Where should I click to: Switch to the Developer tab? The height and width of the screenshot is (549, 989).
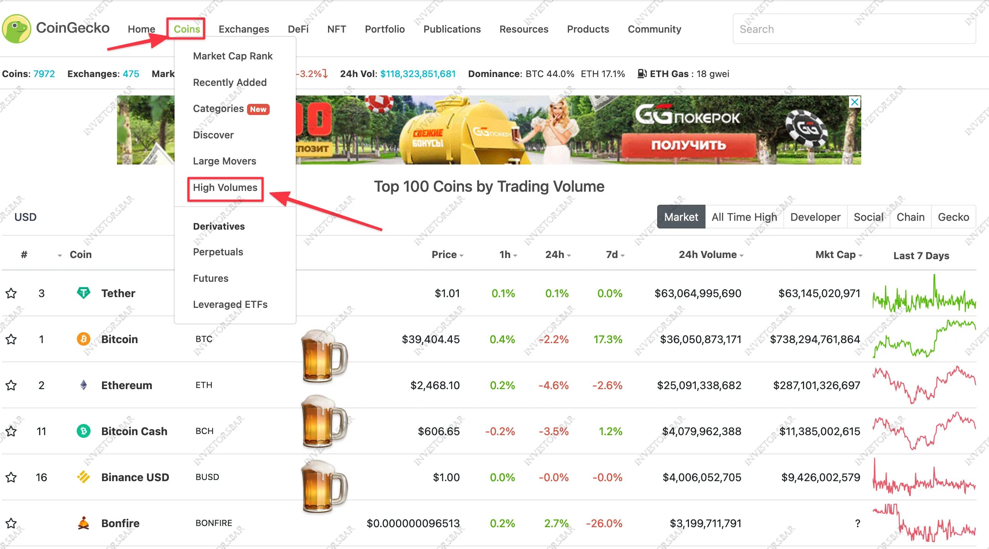tap(815, 217)
